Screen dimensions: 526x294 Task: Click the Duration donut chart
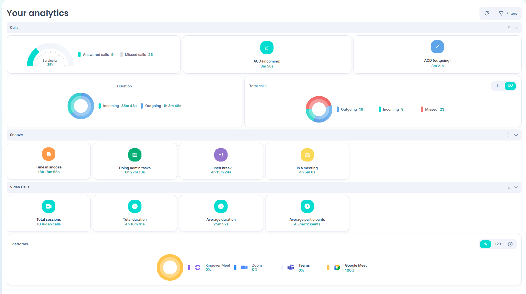[81, 106]
